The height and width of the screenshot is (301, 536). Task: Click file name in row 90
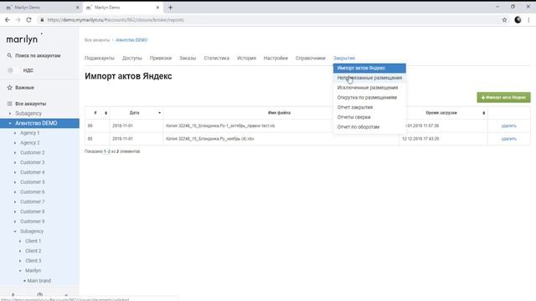[220, 126]
